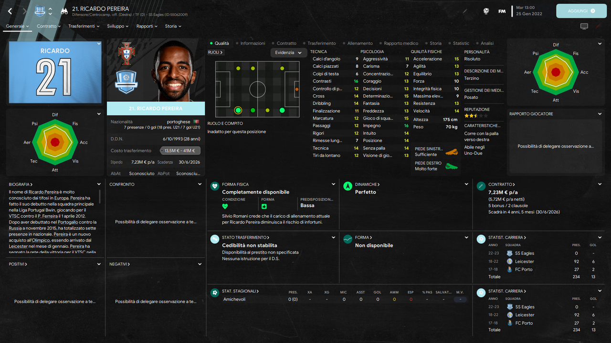Select the Qualità view radio tab

click(x=220, y=43)
